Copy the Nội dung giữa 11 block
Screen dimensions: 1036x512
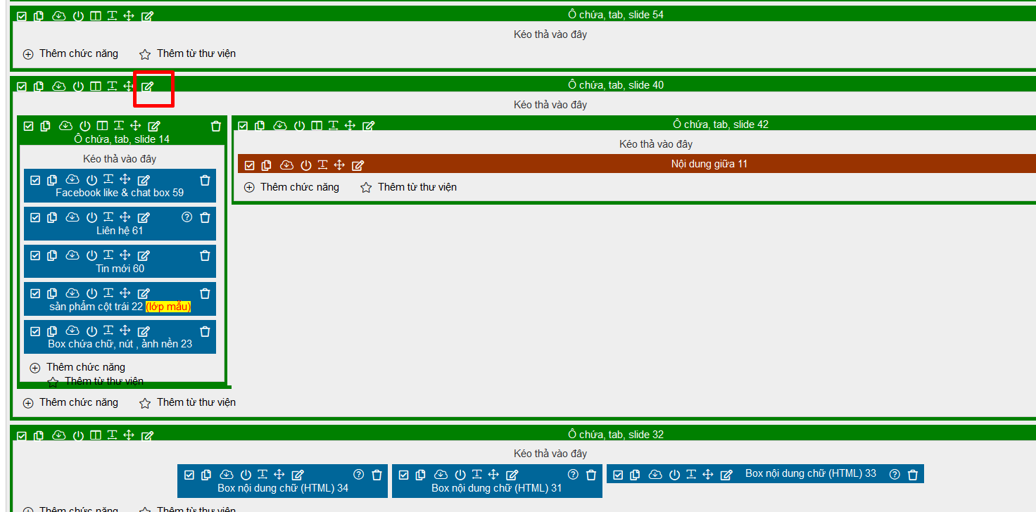point(267,165)
